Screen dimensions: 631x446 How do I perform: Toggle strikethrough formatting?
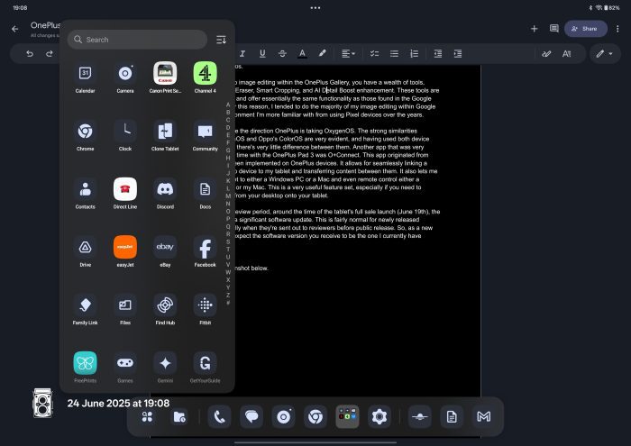[x=283, y=53]
